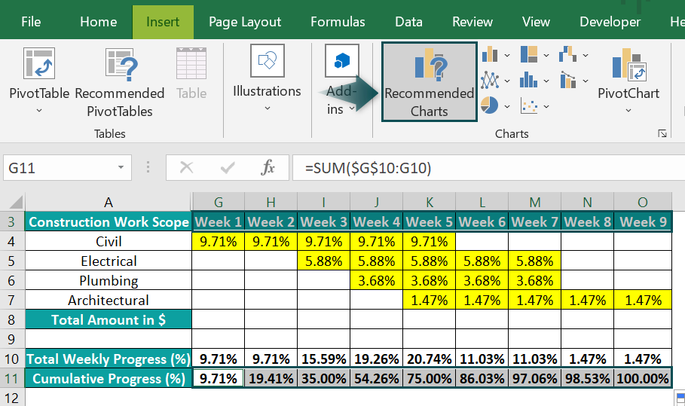Open the Illustrations group
Screen dimensions: 685x406
click(267, 78)
